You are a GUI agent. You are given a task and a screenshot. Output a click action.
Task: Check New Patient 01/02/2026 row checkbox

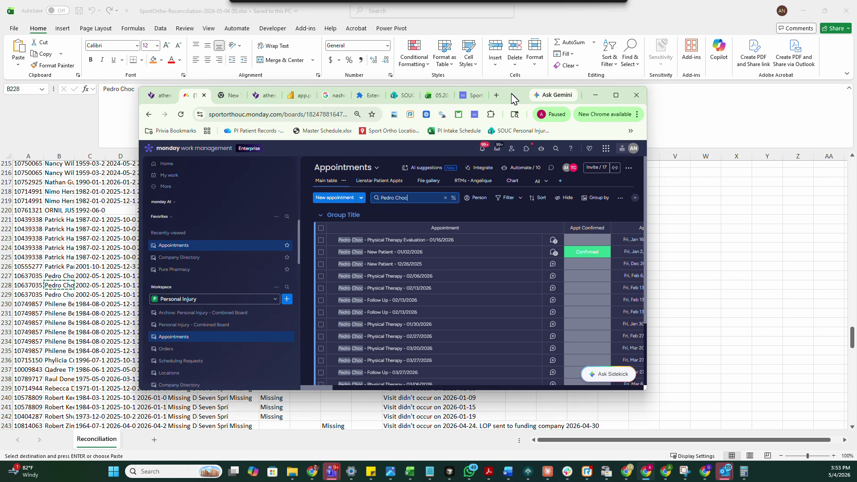pyautogui.click(x=320, y=252)
